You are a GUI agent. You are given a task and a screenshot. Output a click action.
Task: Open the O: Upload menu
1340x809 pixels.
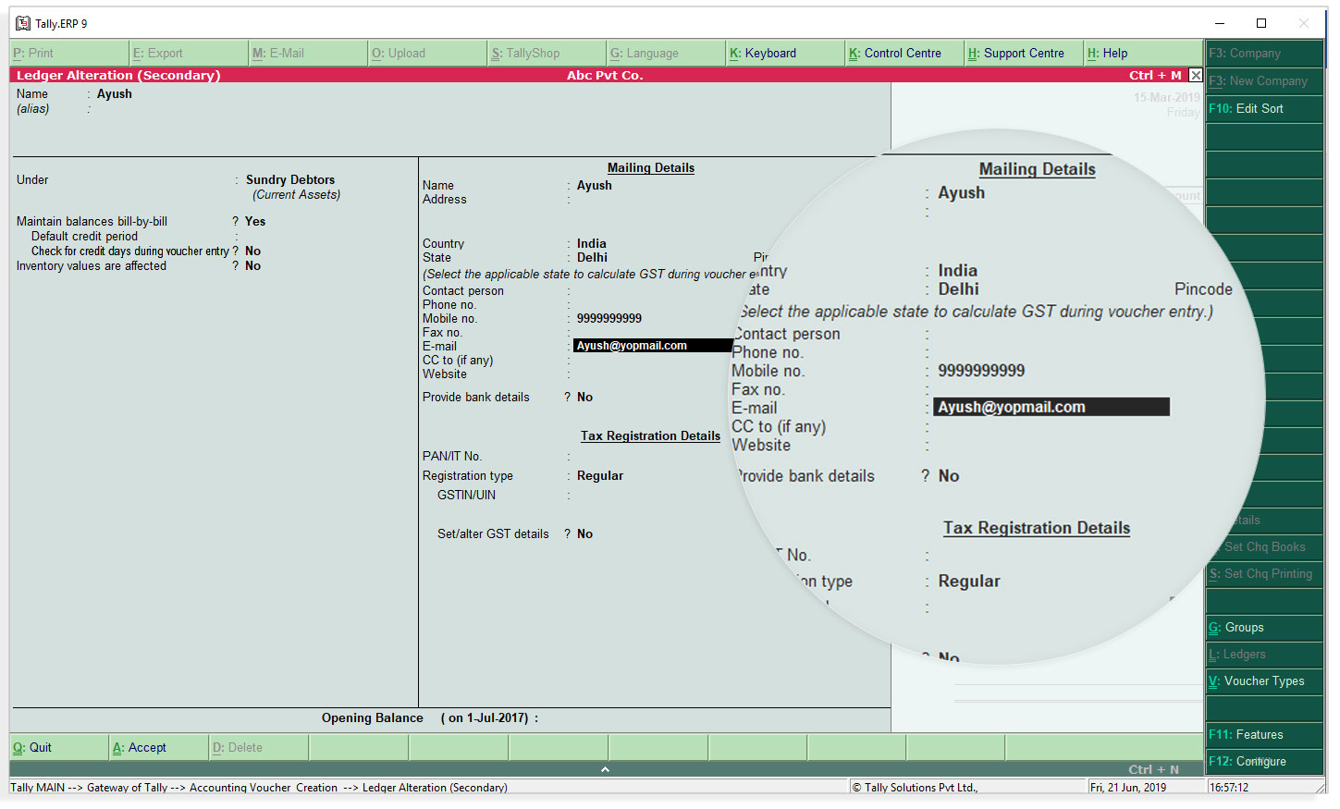point(428,54)
